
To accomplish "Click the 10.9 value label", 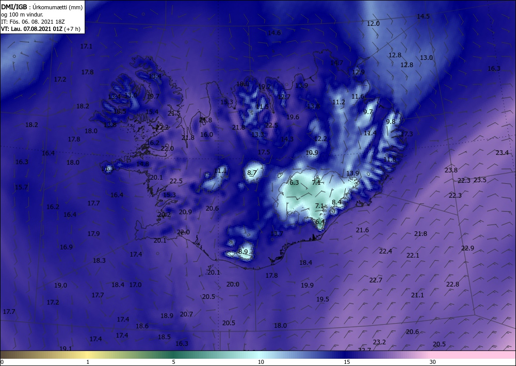I will pos(312,152).
